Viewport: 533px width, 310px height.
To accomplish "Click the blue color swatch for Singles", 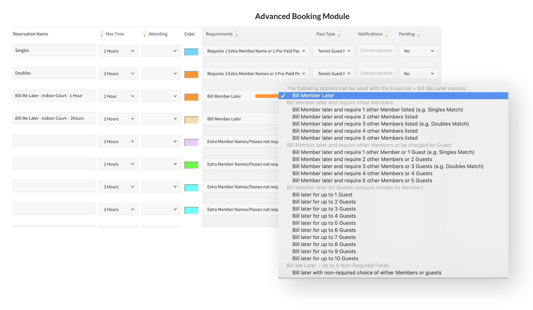I will tap(191, 52).
